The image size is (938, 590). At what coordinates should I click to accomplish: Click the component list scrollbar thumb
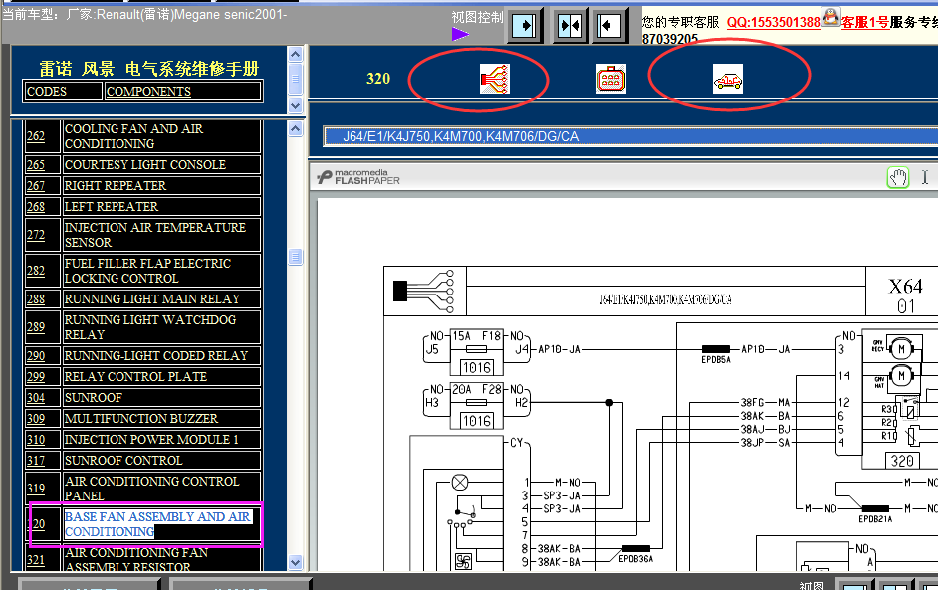pos(295,257)
